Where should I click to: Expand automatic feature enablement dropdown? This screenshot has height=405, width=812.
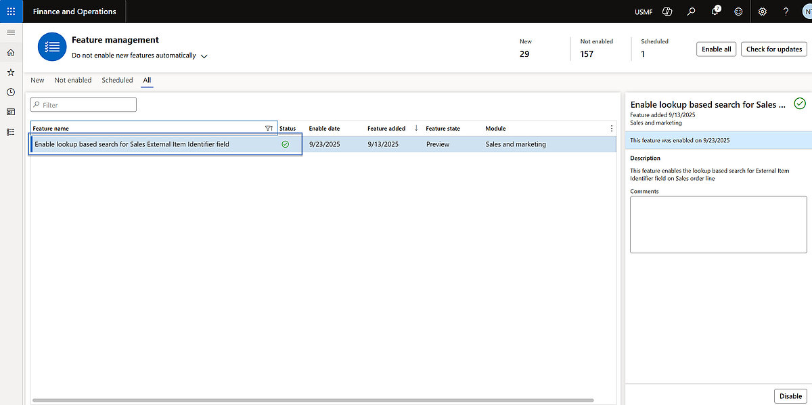click(x=204, y=56)
